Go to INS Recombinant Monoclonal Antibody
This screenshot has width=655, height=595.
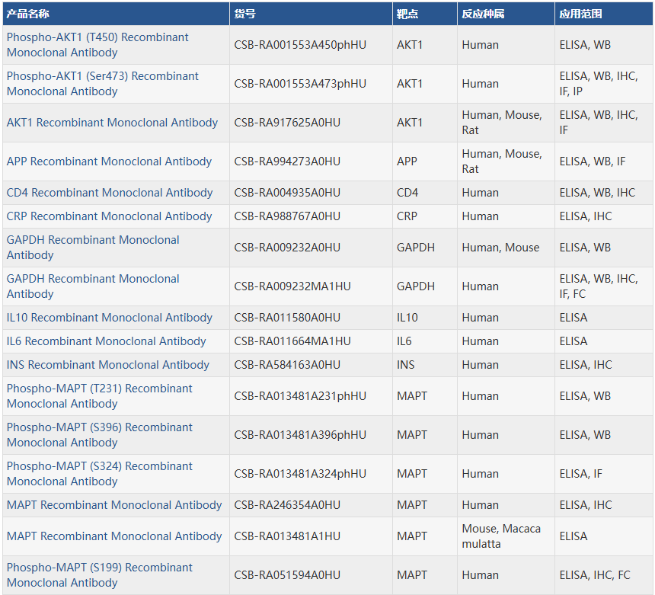(x=107, y=365)
